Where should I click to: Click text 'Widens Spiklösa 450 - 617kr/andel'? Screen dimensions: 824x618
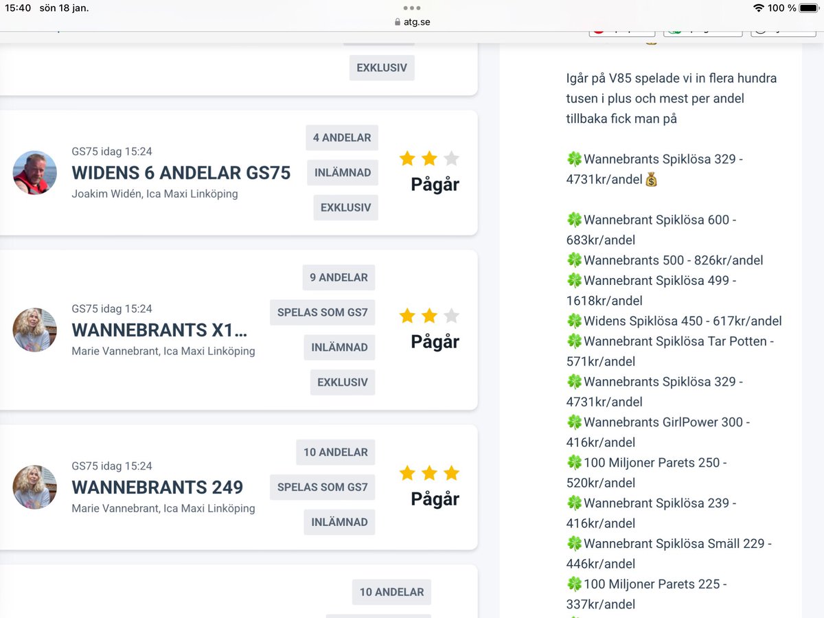[x=683, y=321]
